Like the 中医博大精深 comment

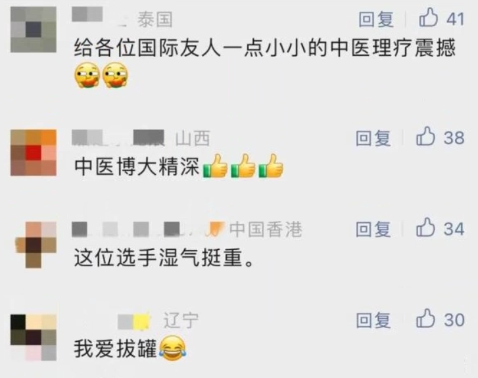coord(425,136)
